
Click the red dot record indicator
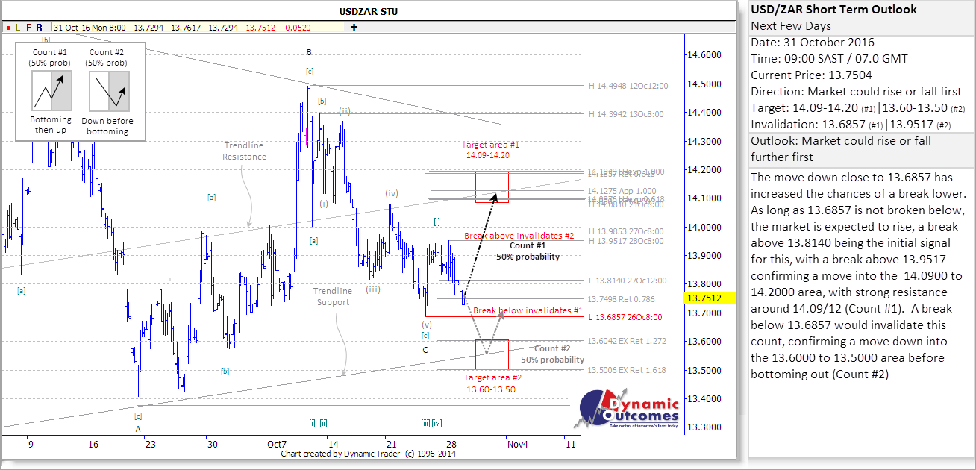8,27
